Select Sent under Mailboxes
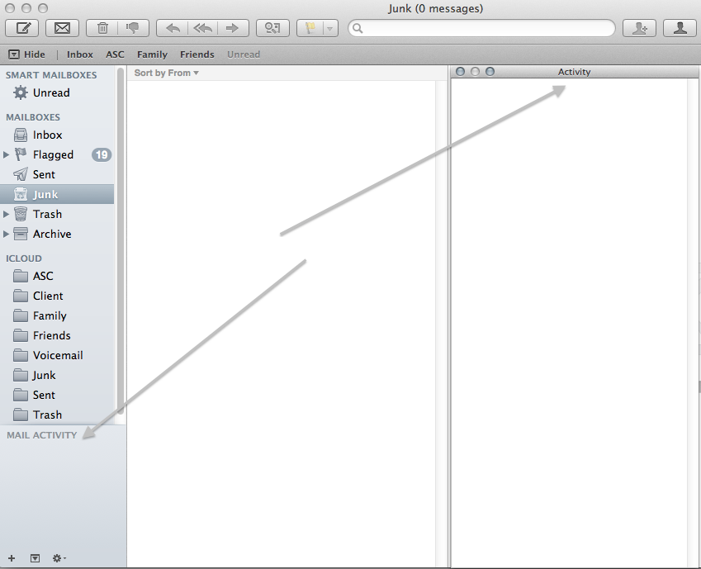 pyautogui.click(x=57, y=174)
